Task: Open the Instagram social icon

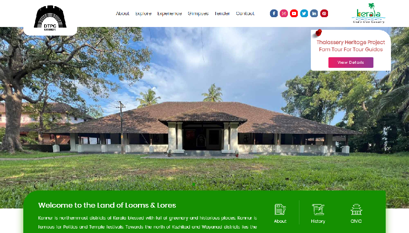Action: pyautogui.click(x=284, y=13)
